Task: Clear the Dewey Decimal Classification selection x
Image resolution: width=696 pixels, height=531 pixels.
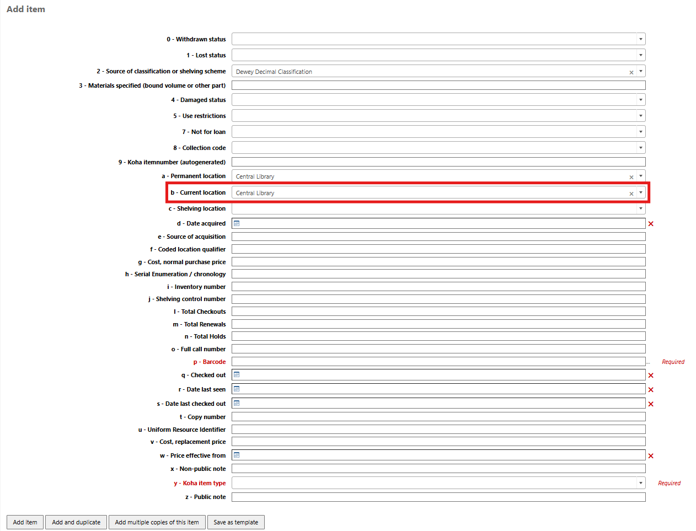Action: click(x=631, y=72)
